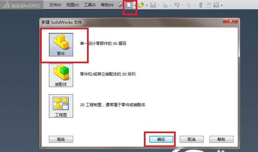Pin the menu bar with pushpin icon
Screen dimensions: 258x152
pos(120,5)
